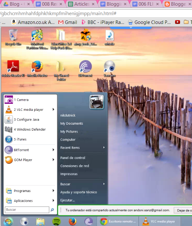Switch to the Blogger browser tab

178,4
